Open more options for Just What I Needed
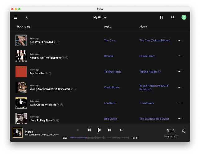 tap(180, 40)
